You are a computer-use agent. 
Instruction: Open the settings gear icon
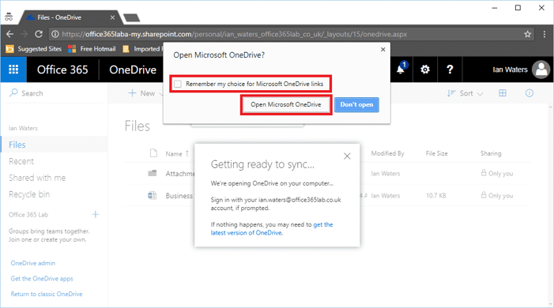pyautogui.click(x=424, y=69)
